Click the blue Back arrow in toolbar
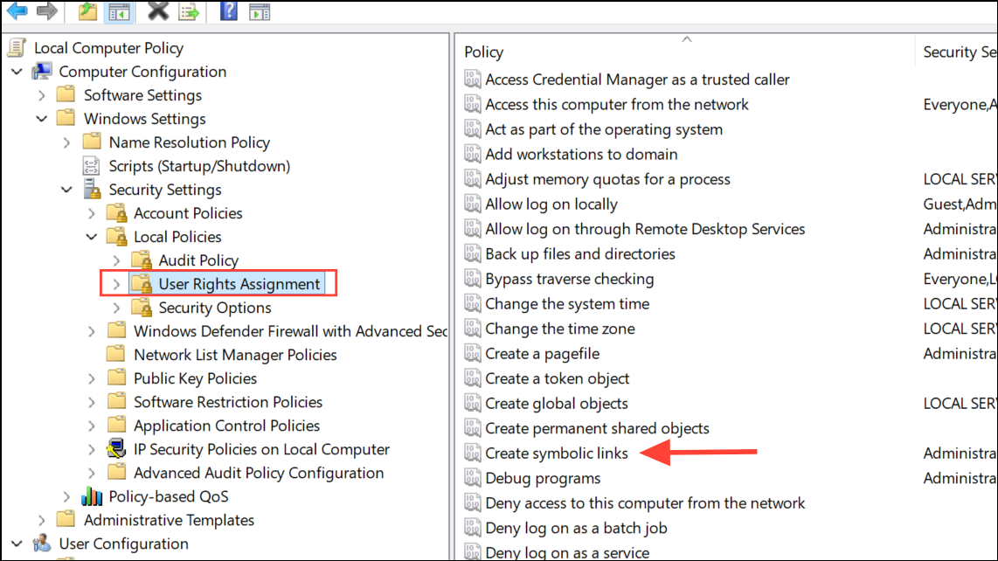 pyautogui.click(x=17, y=10)
